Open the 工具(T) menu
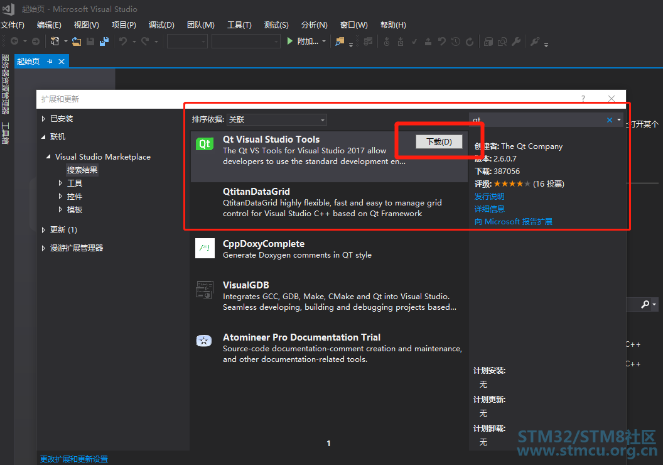The height and width of the screenshot is (465, 663). 239,25
